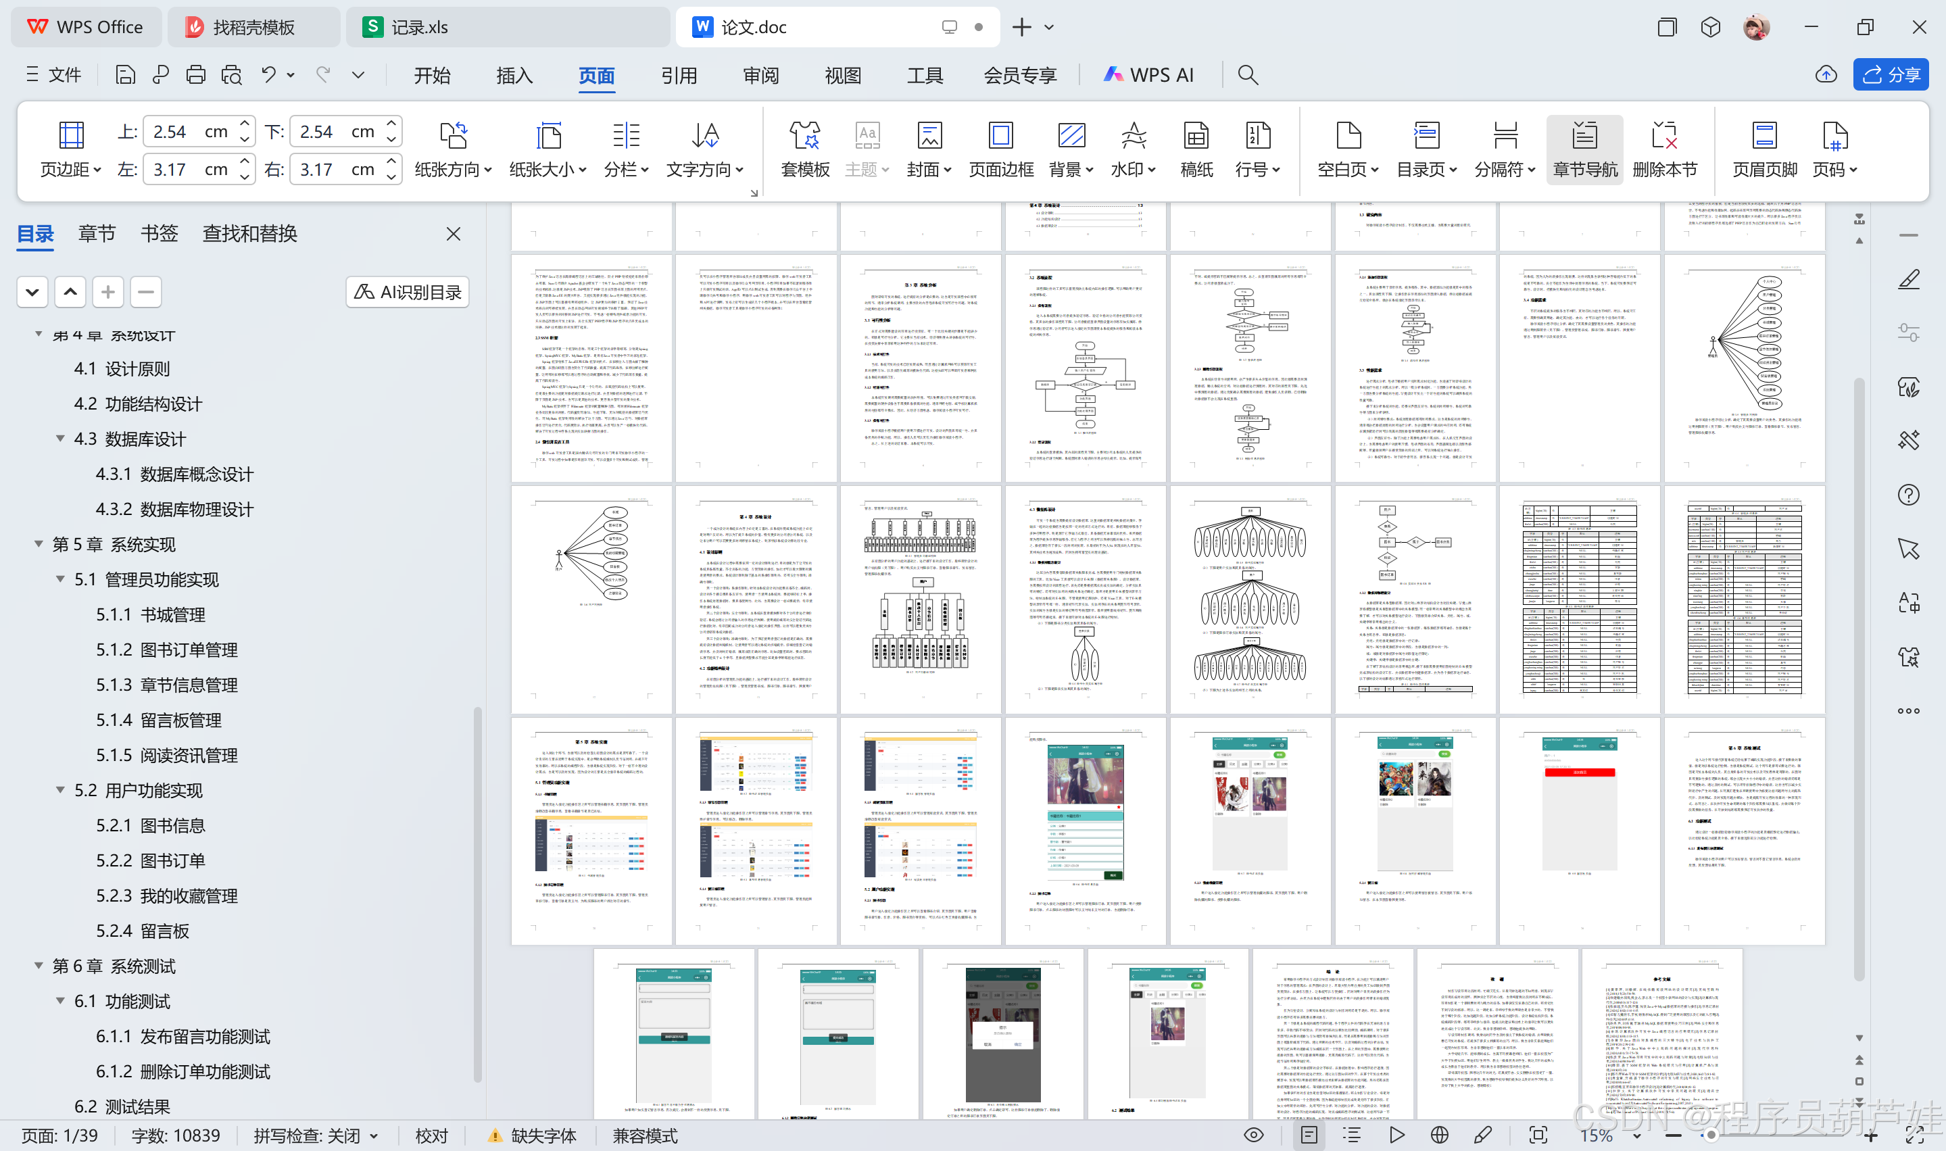Screen dimensions: 1946x1151
Task: Click header and footer (页眉页脚) icon
Action: point(1764,149)
